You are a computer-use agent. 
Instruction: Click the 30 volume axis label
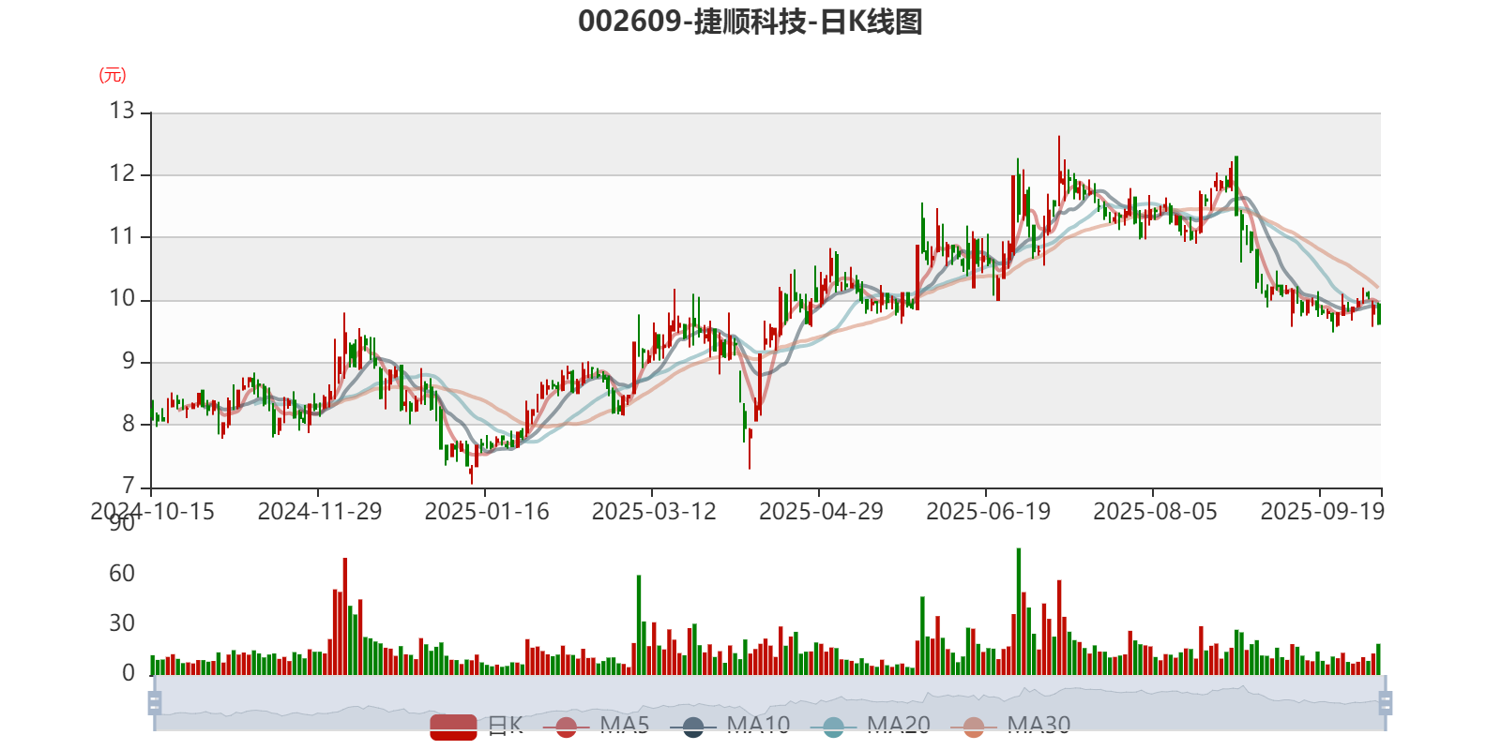click(x=122, y=623)
